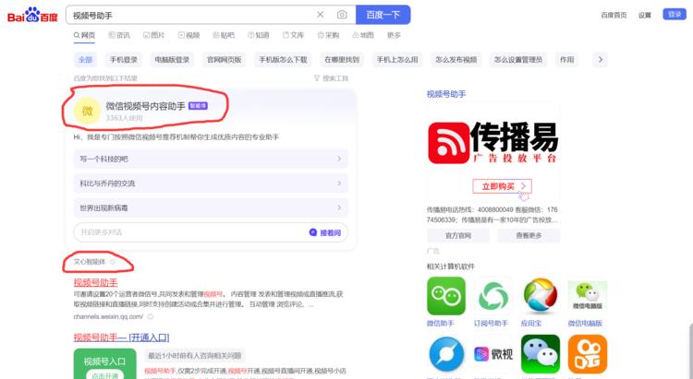The width and height of the screenshot is (693, 379).
Task: Open the channels.weixin.qq.com URL
Action: (x=108, y=317)
